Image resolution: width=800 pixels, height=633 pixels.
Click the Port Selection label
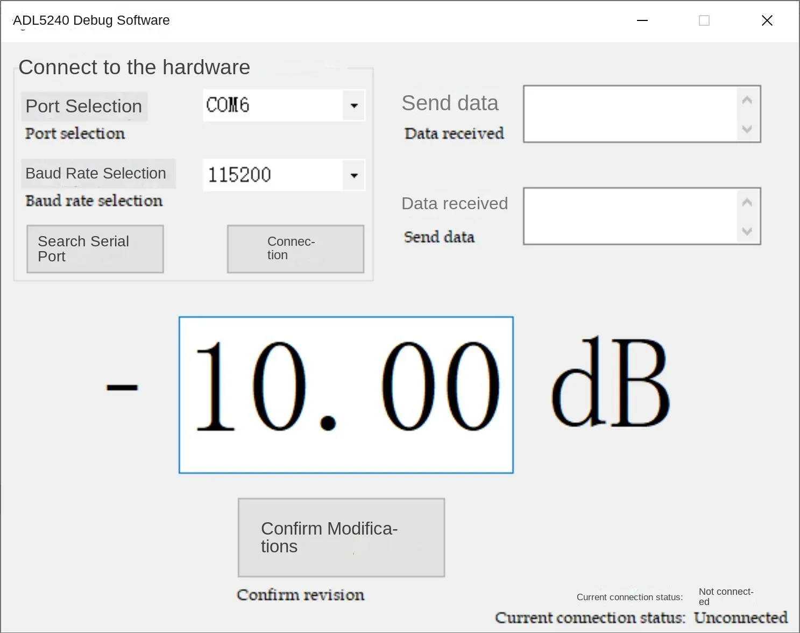[84, 106]
